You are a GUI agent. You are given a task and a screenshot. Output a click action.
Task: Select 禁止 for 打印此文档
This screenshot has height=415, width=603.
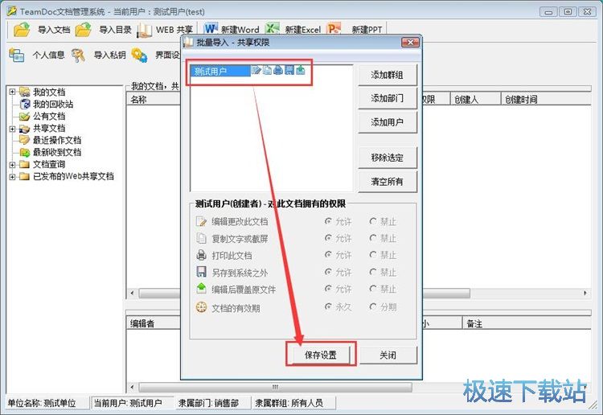pos(372,255)
